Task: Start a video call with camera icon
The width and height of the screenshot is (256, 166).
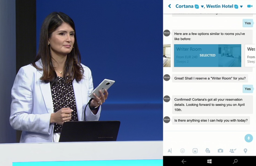Action: (x=250, y=6)
